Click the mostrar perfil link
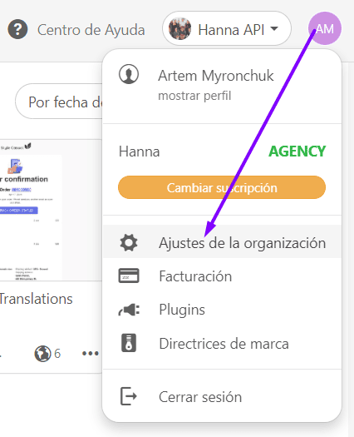The width and height of the screenshot is (354, 437). (194, 96)
